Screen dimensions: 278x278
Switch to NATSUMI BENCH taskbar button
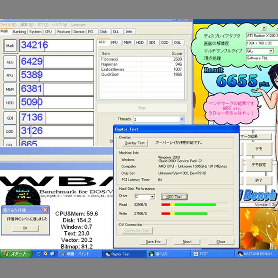tap(256, 254)
